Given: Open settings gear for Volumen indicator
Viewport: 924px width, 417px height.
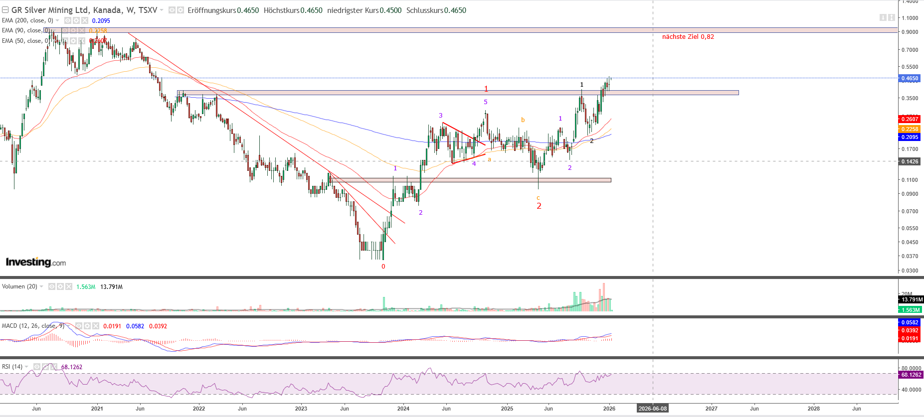Looking at the screenshot, I should pos(60,286).
